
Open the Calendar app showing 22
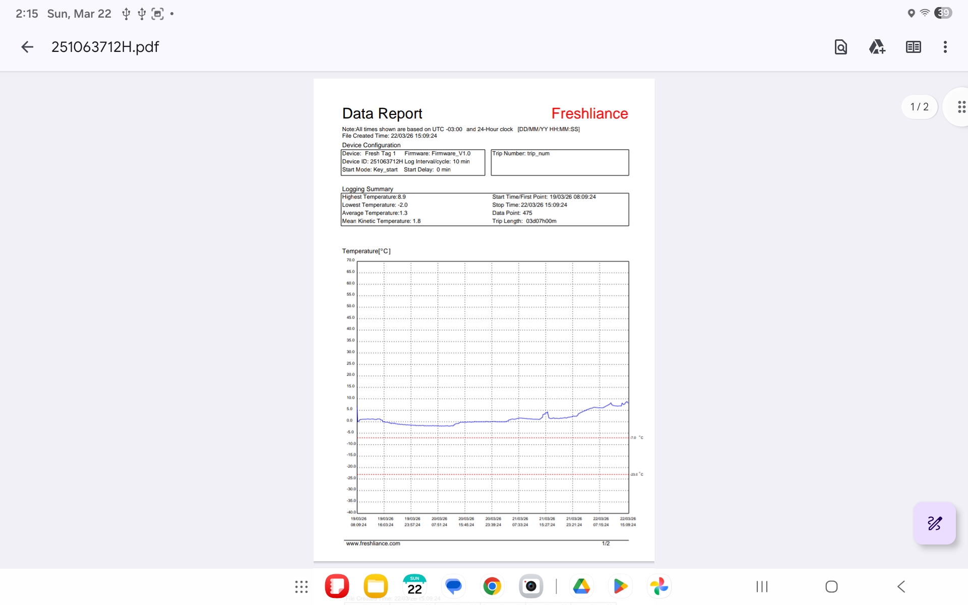click(x=414, y=586)
